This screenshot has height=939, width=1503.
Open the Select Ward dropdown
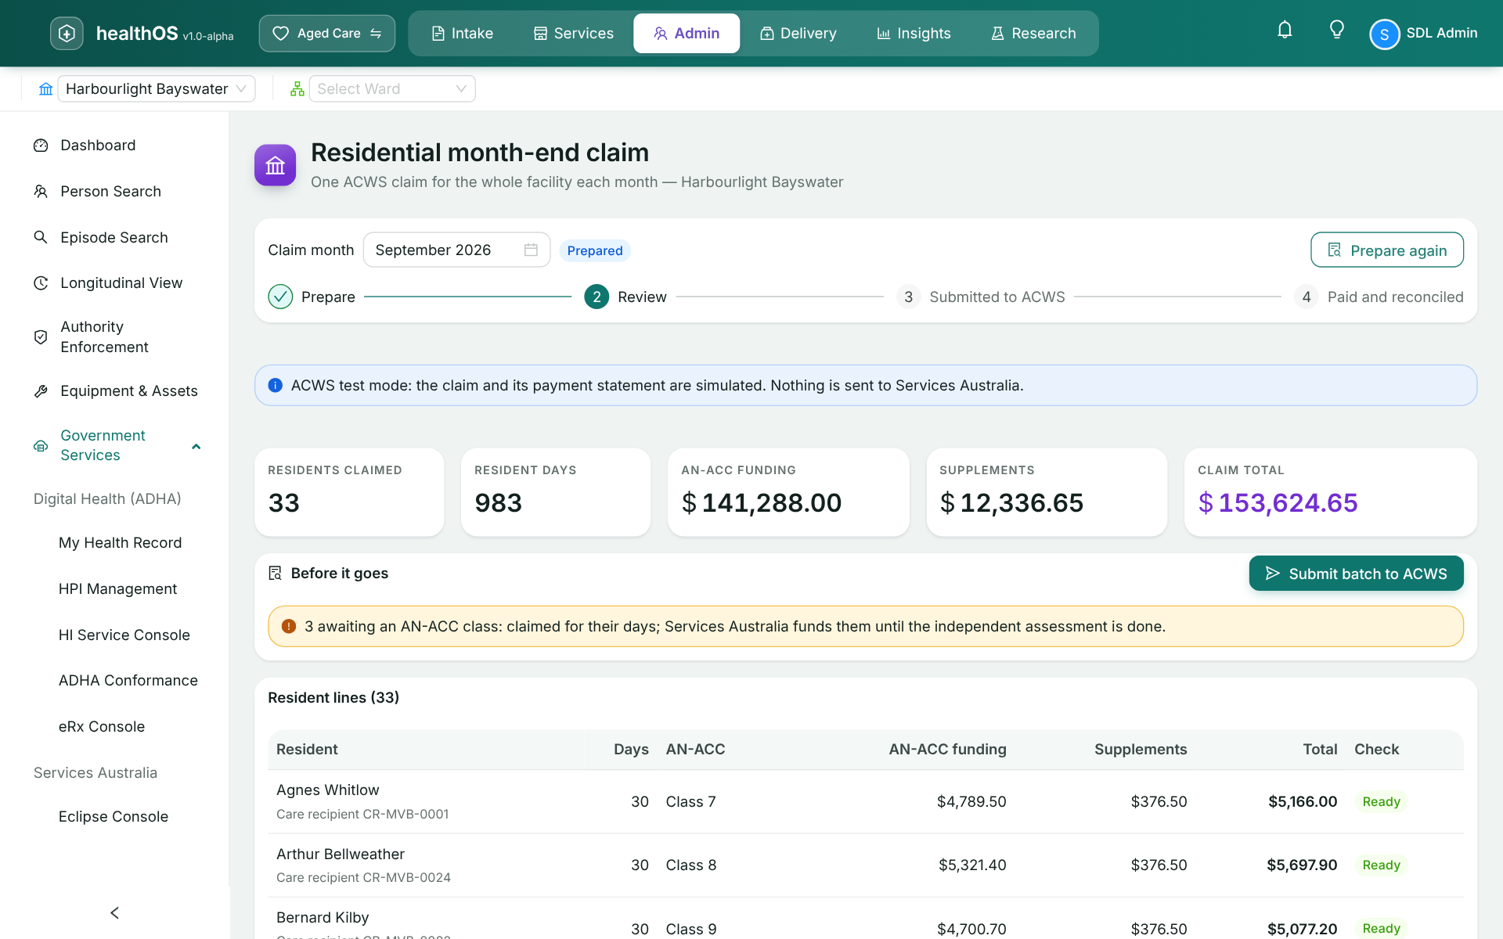point(392,88)
